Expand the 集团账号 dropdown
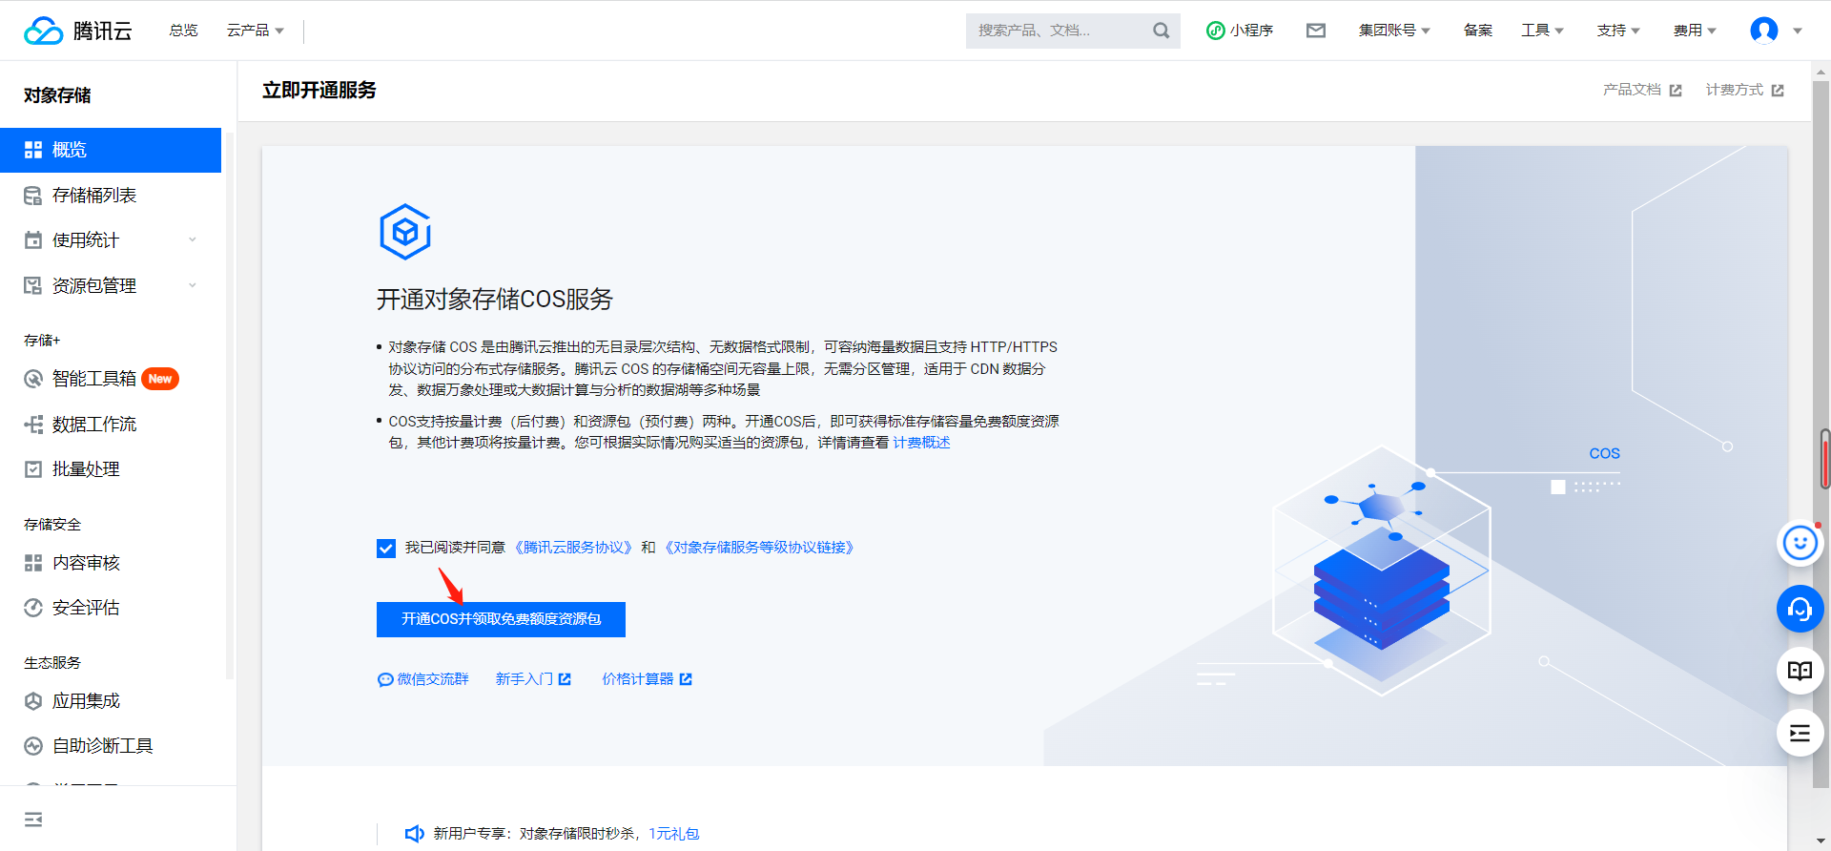The width and height of the screenshot is (1831, 851). pos(1394,31)
